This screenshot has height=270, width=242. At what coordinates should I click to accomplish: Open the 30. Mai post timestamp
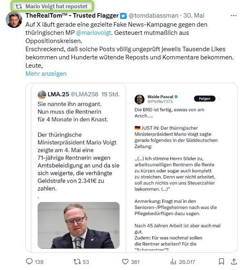click(x=194, y=16)
